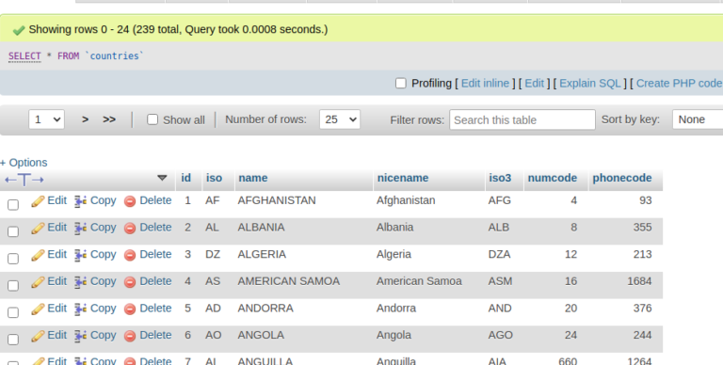Tick the Show all checkbox

pyautogui.click(x=153, y=119)
